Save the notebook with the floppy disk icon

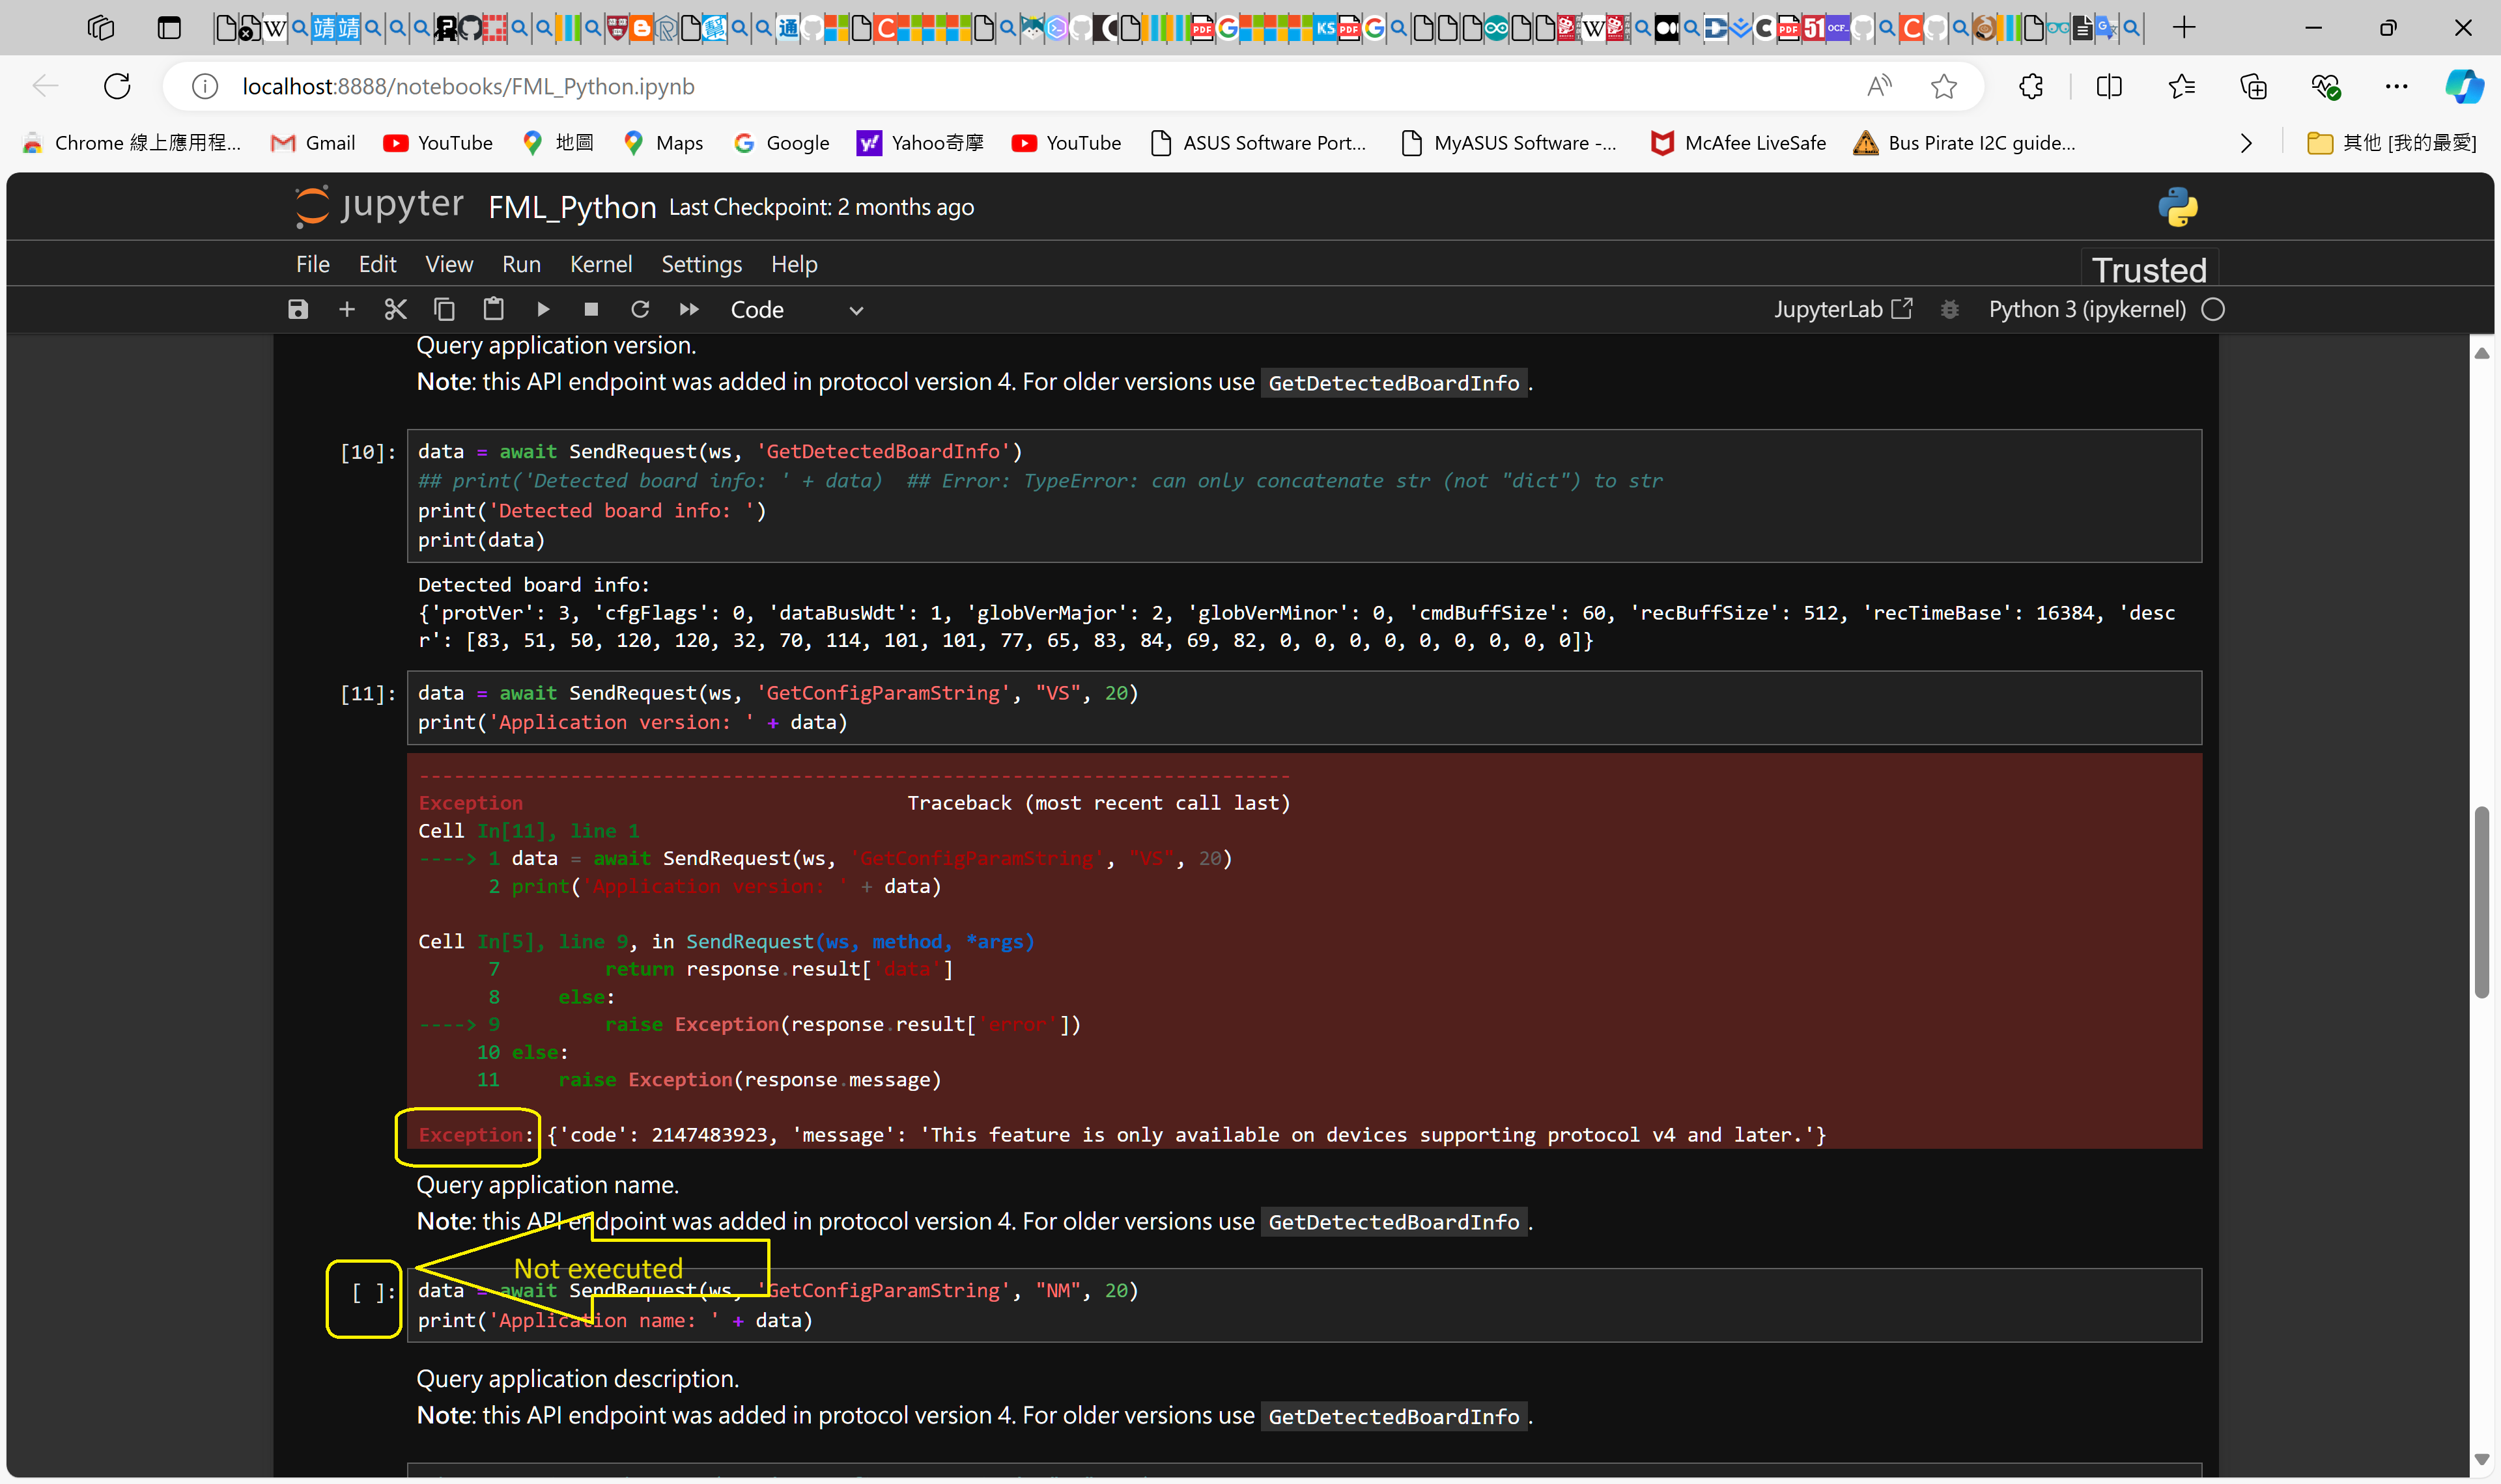click(298, 309)
